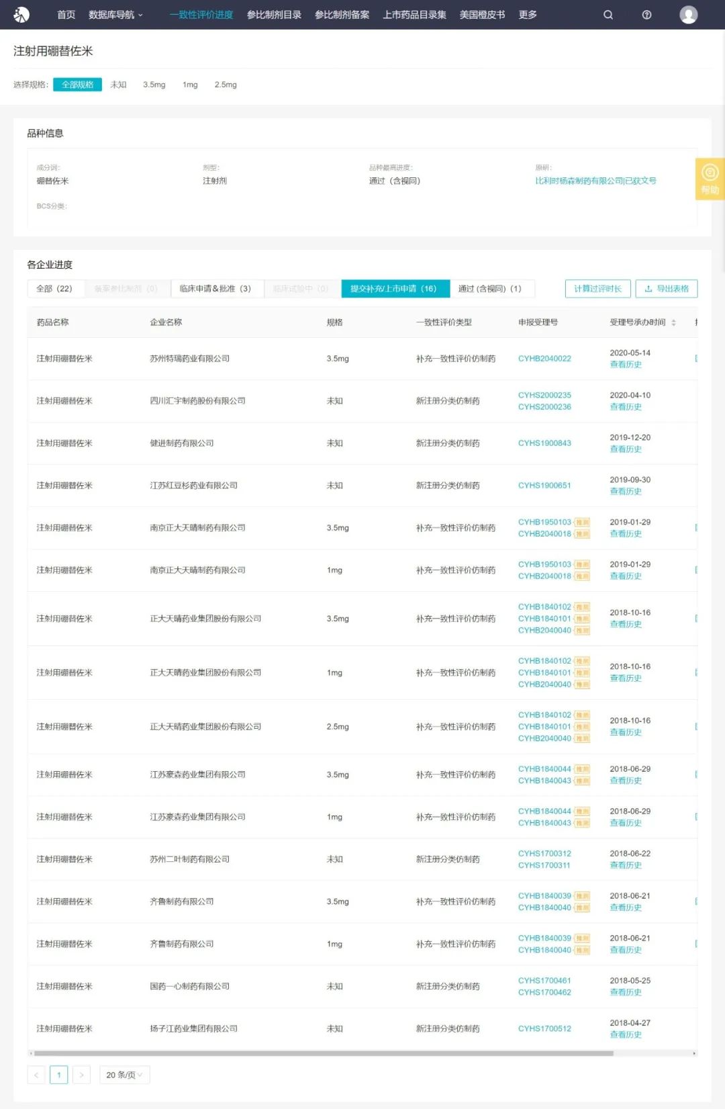Viewport: 725px width, 1109px height.
Task: Open acceptance number CYHS1900843
Action: tap(544, 443)
